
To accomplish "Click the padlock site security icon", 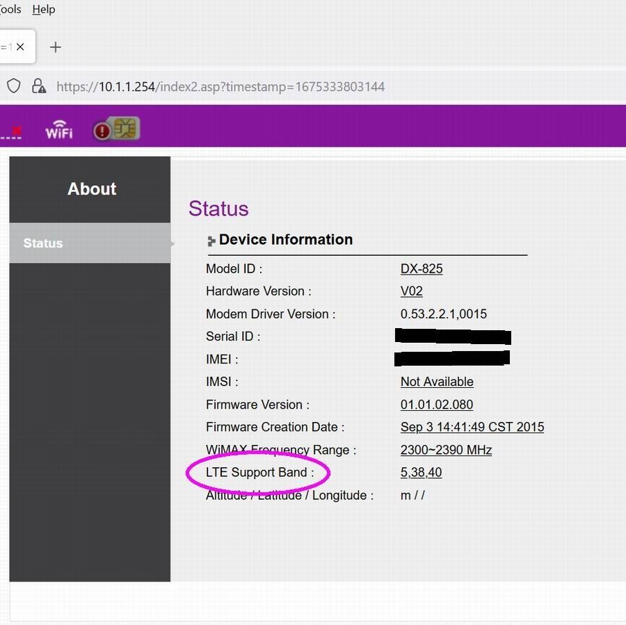I will click(x=39, y=86).
